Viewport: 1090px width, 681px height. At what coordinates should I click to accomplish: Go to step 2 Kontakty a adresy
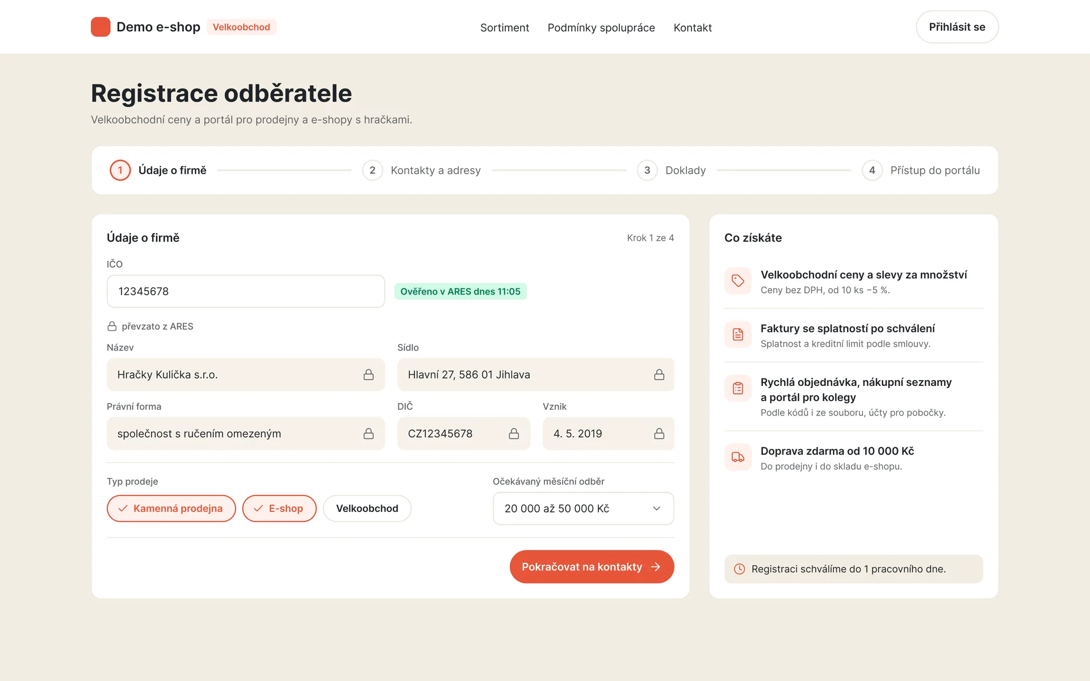[422, 170]
